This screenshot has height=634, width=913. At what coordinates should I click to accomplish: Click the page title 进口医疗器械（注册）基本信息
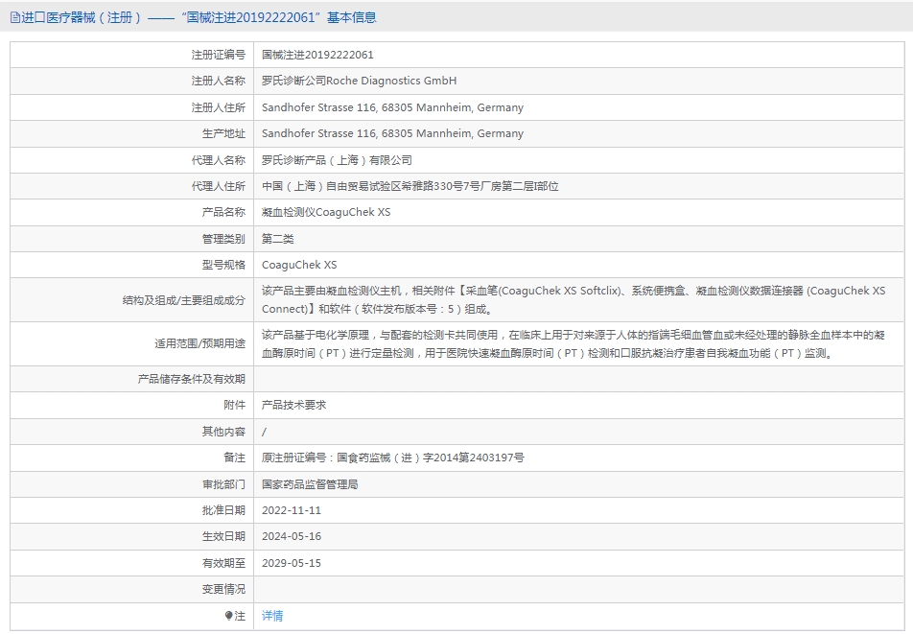(199, 17)
